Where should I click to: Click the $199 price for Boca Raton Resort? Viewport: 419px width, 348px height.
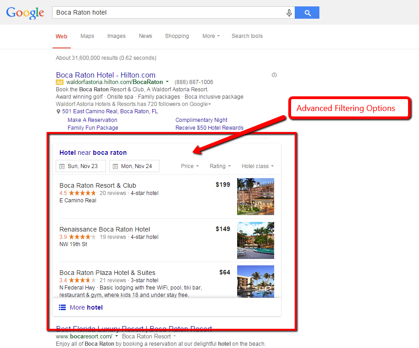(x=223, y=185)
